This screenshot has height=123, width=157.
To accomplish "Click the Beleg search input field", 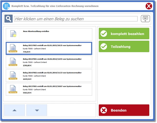I will click(x=76, y=19).
